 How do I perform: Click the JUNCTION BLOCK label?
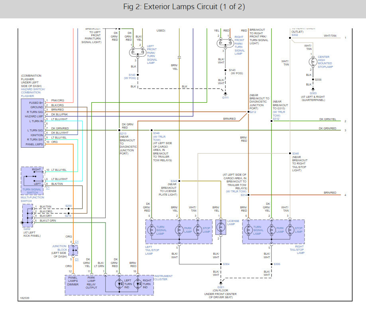click(59, 248)
